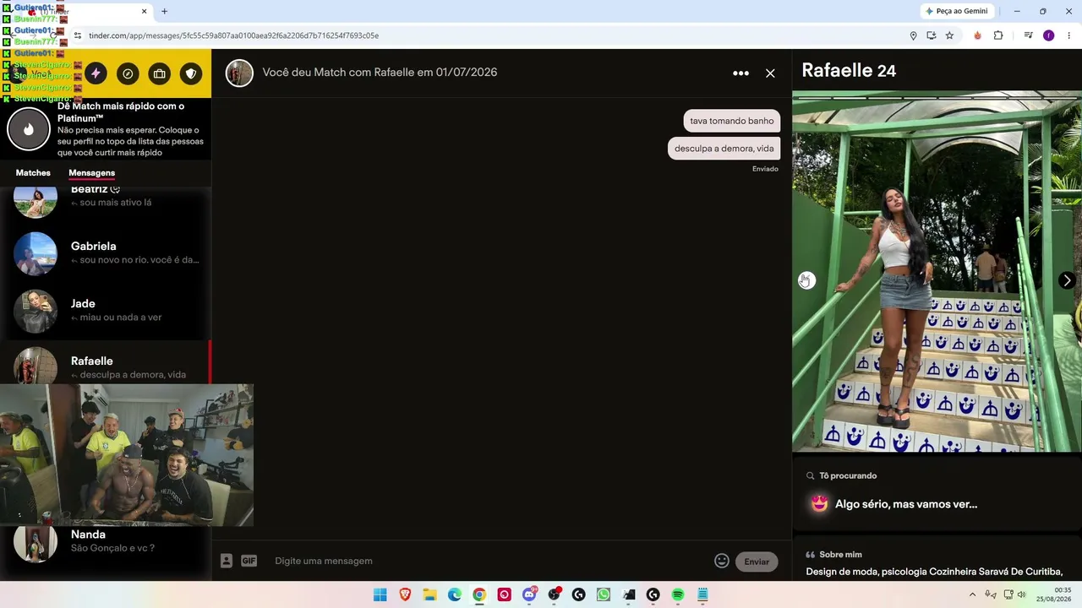
Task: Open the conversation with Nanda
Action: [106, 543]
